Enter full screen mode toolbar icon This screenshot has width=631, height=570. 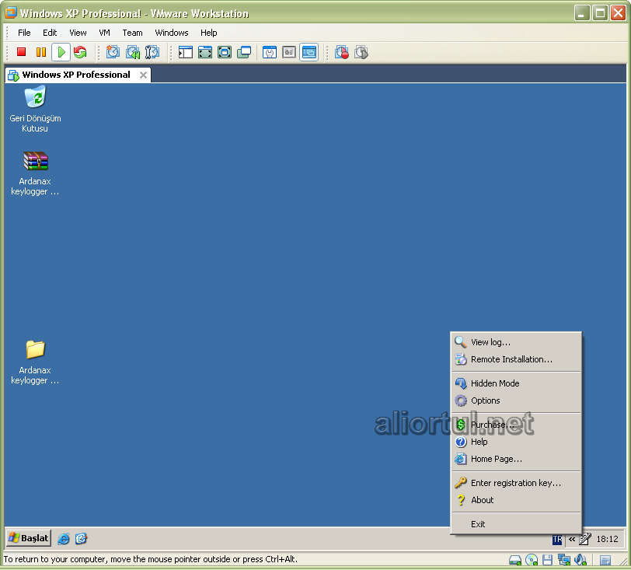[x=225, y=52]
